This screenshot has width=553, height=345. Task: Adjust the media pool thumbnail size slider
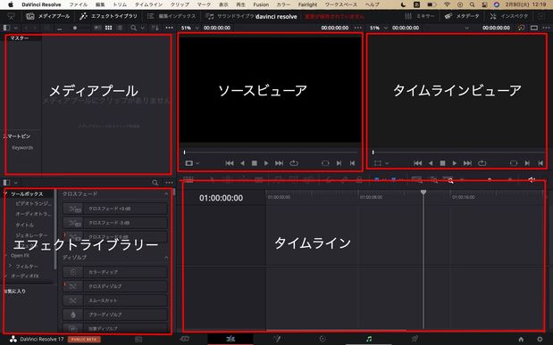74,28
